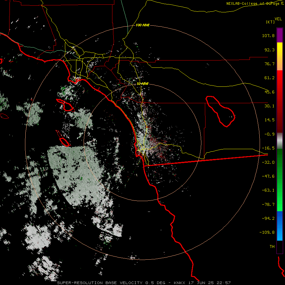Click the 61.2 velocity scale value
The height and width of the screenshot is (285, 285).
[269, 78]
